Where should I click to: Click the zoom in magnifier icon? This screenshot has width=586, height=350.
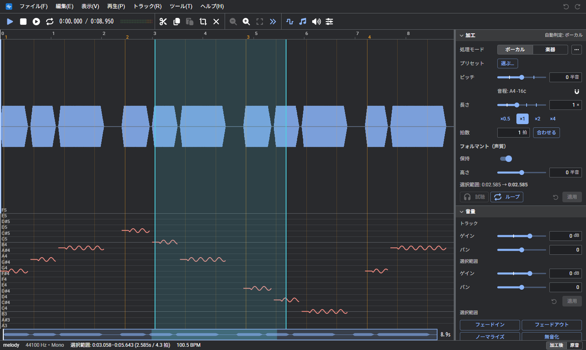point(246,22)
